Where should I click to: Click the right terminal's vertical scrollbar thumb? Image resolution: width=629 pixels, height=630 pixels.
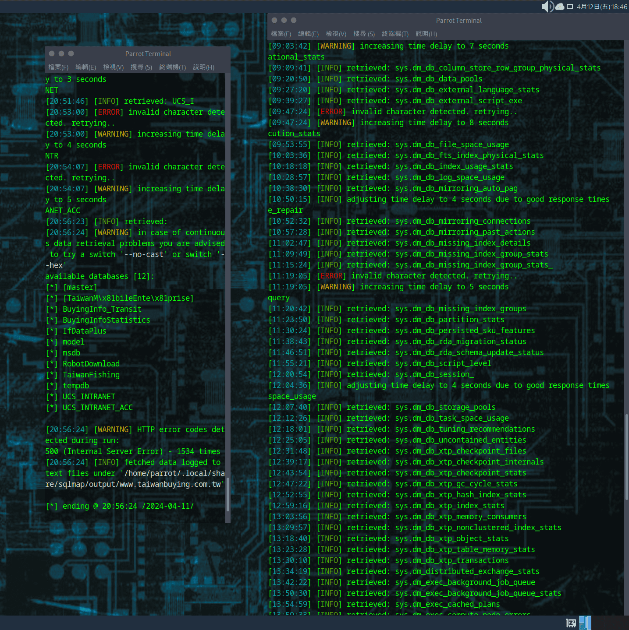[x=627, y=457]
